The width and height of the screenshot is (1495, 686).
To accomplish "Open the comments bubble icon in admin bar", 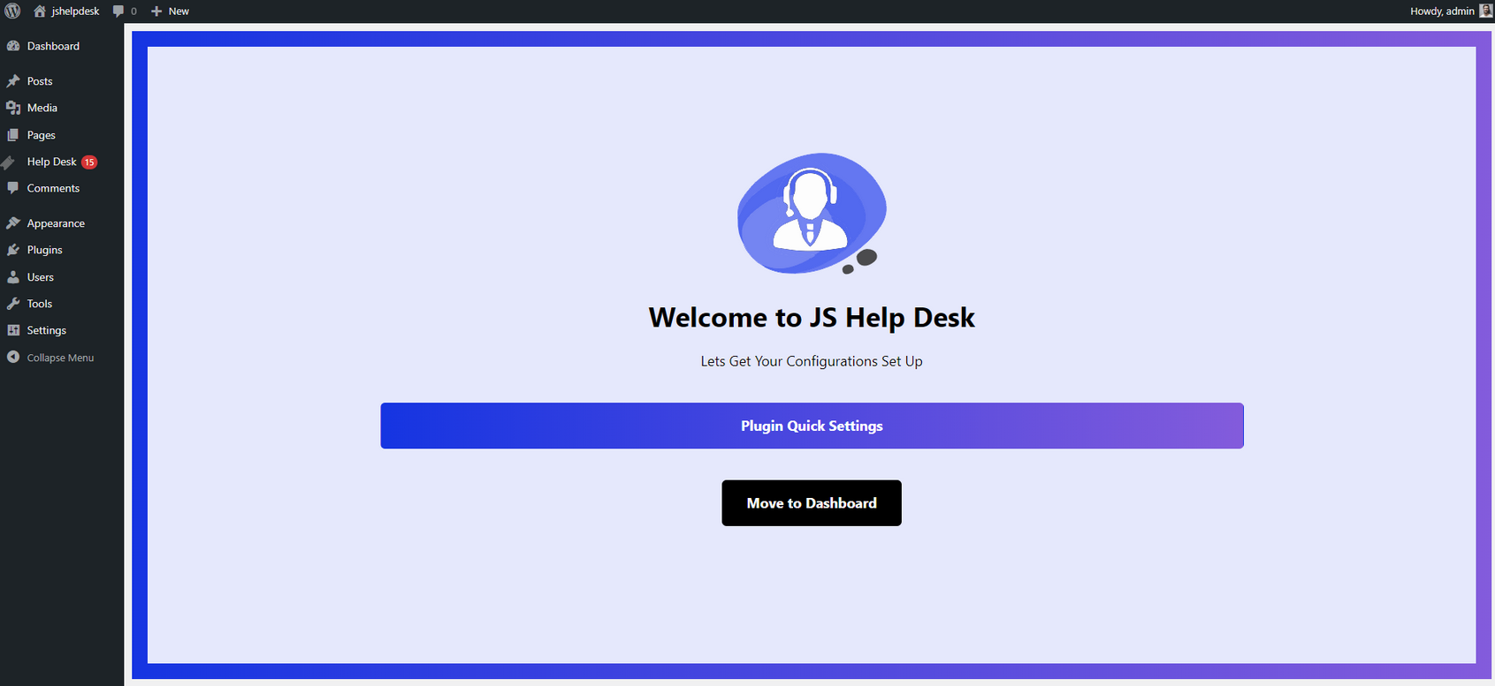I will tap(118, 11).
